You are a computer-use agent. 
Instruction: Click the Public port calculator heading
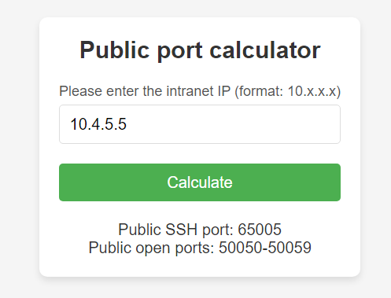200,50
